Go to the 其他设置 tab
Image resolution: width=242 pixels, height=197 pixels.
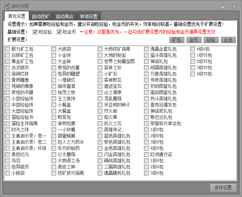[x=89, y=16]
